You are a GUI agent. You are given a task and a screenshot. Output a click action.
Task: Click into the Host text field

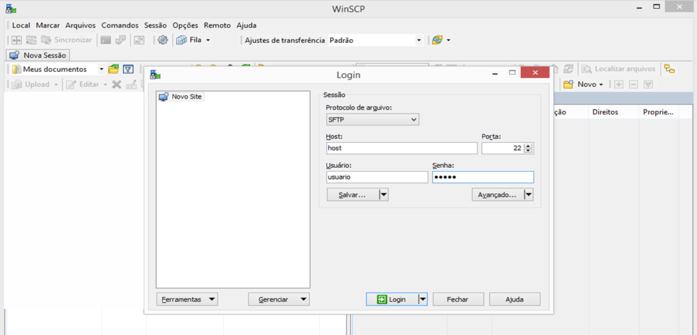pos(401,148)
